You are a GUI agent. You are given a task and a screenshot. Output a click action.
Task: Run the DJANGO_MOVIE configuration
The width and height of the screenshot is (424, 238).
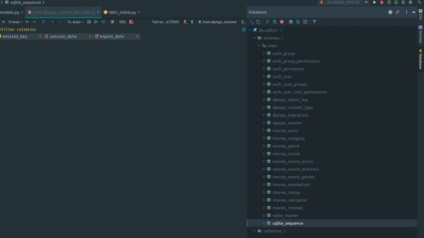374,3
